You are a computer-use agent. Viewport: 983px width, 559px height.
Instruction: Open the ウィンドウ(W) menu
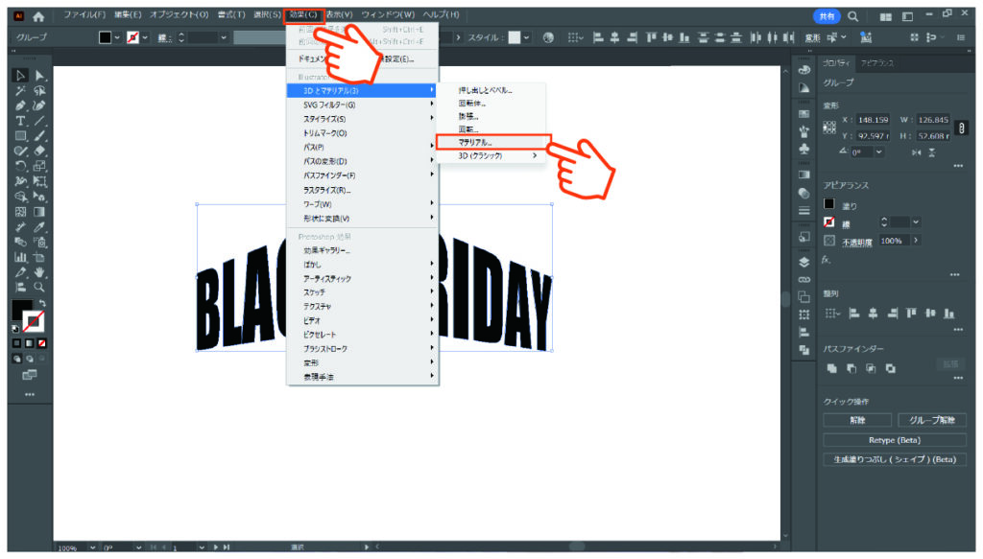point(388,14)
